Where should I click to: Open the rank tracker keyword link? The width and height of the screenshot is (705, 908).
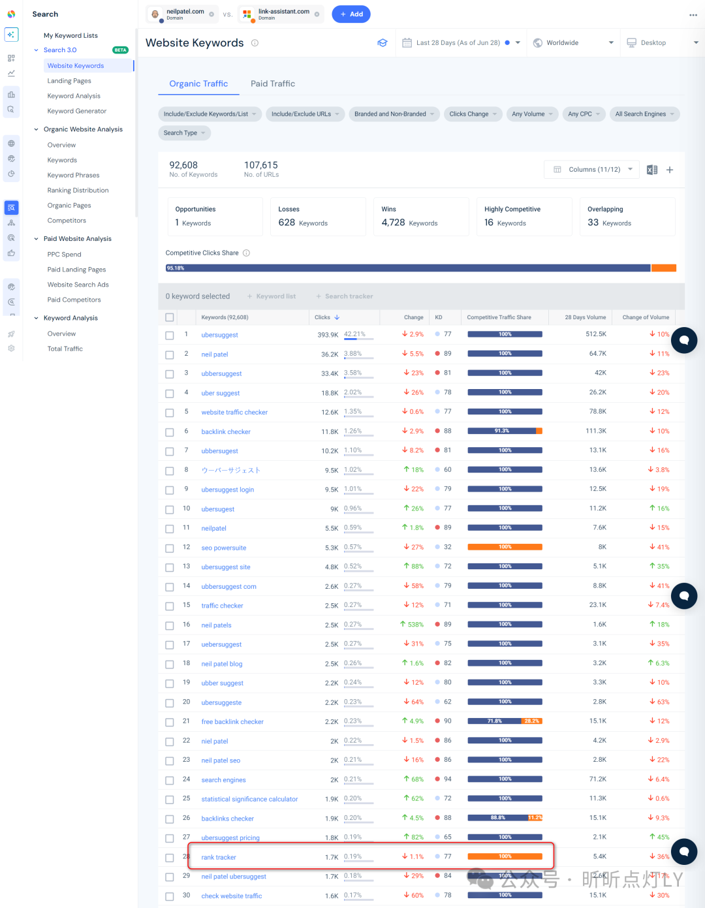tap(219, 858)
